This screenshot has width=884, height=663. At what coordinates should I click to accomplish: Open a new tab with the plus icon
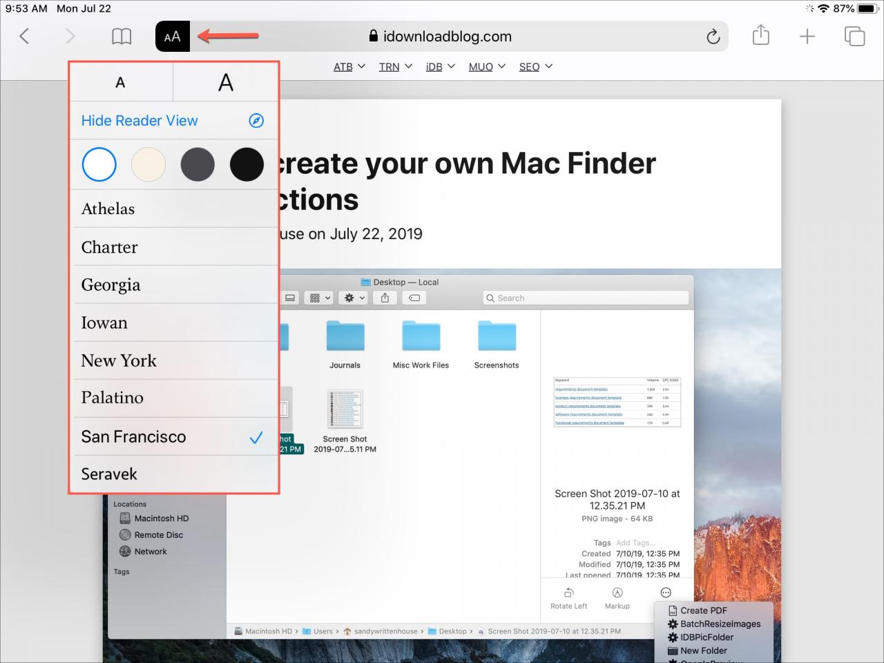click(807, 36)
